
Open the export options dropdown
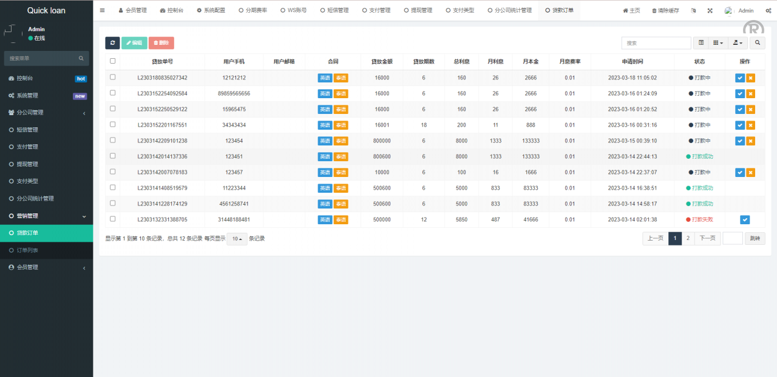[738, 42]
